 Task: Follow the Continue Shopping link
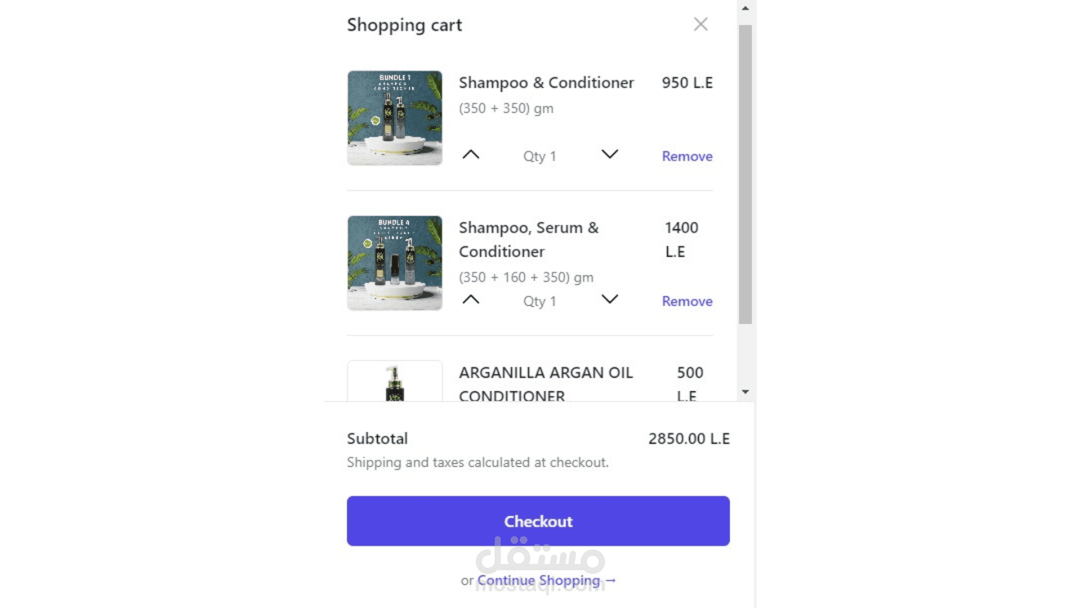click(x=546, y=580)
